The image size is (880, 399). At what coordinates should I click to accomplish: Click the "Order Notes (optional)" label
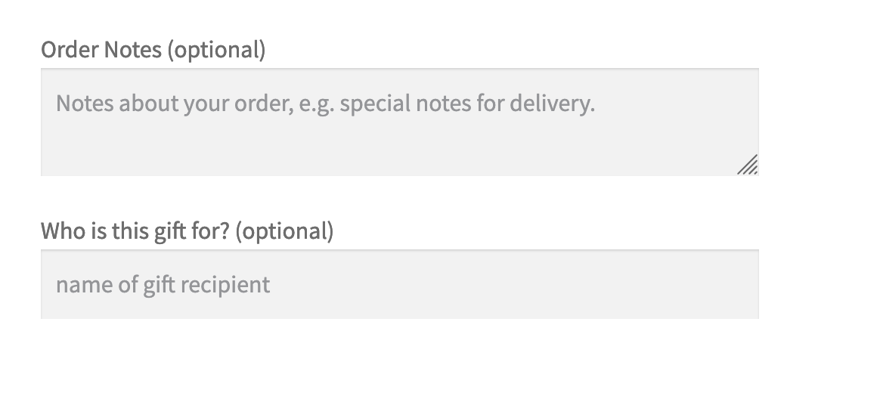coord(153,50)
